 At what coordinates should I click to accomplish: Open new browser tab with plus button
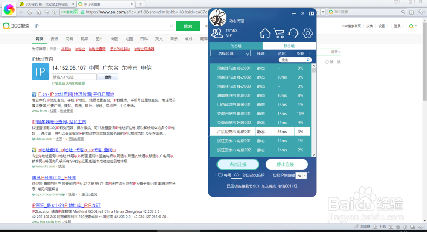point(140,4)
